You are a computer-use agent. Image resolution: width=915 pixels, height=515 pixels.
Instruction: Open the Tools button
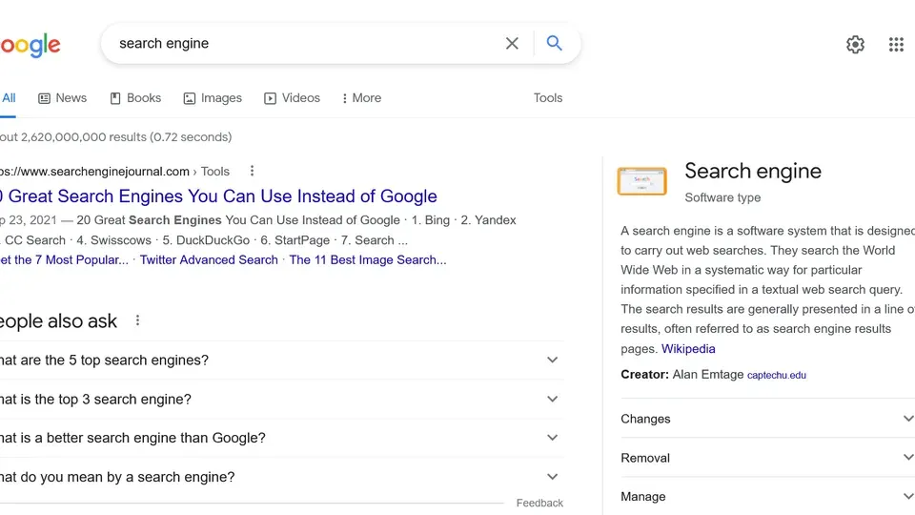[547, 98]
